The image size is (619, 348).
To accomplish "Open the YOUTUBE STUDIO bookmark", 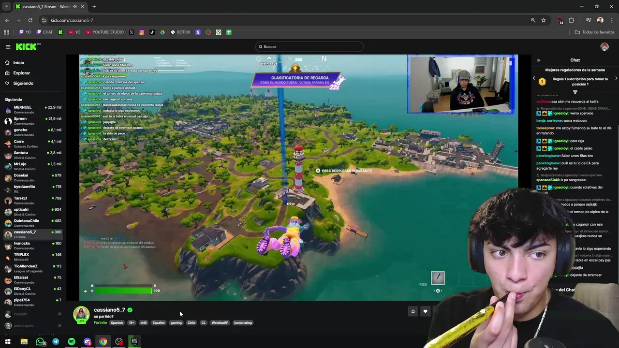I will 104,32.
